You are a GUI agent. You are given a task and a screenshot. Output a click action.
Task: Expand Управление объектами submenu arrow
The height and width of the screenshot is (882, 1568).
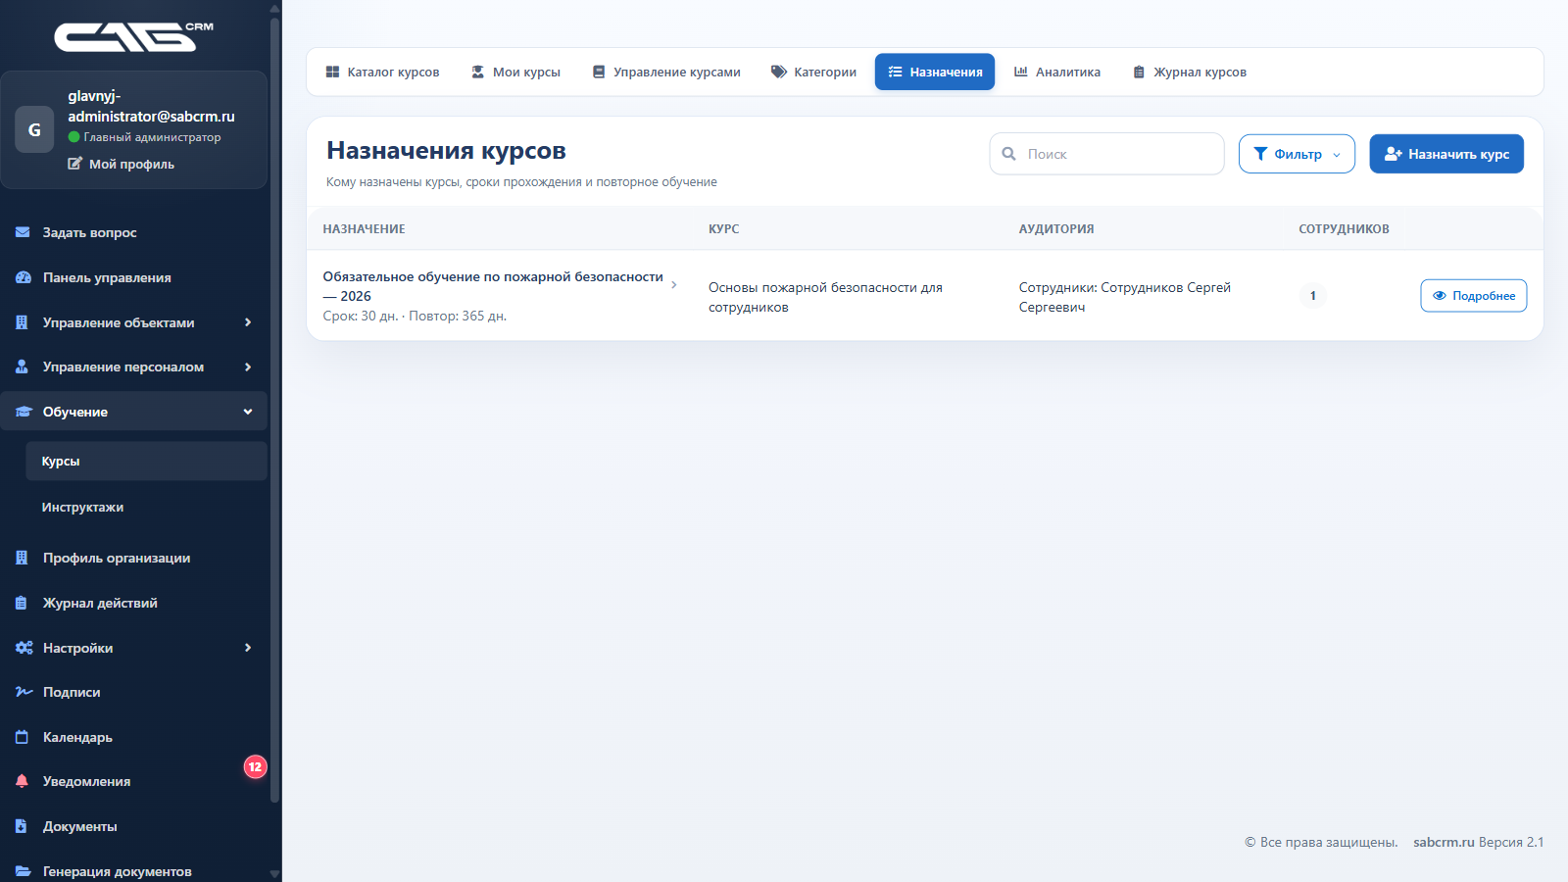pyautogui.click(x=248, y=322)
